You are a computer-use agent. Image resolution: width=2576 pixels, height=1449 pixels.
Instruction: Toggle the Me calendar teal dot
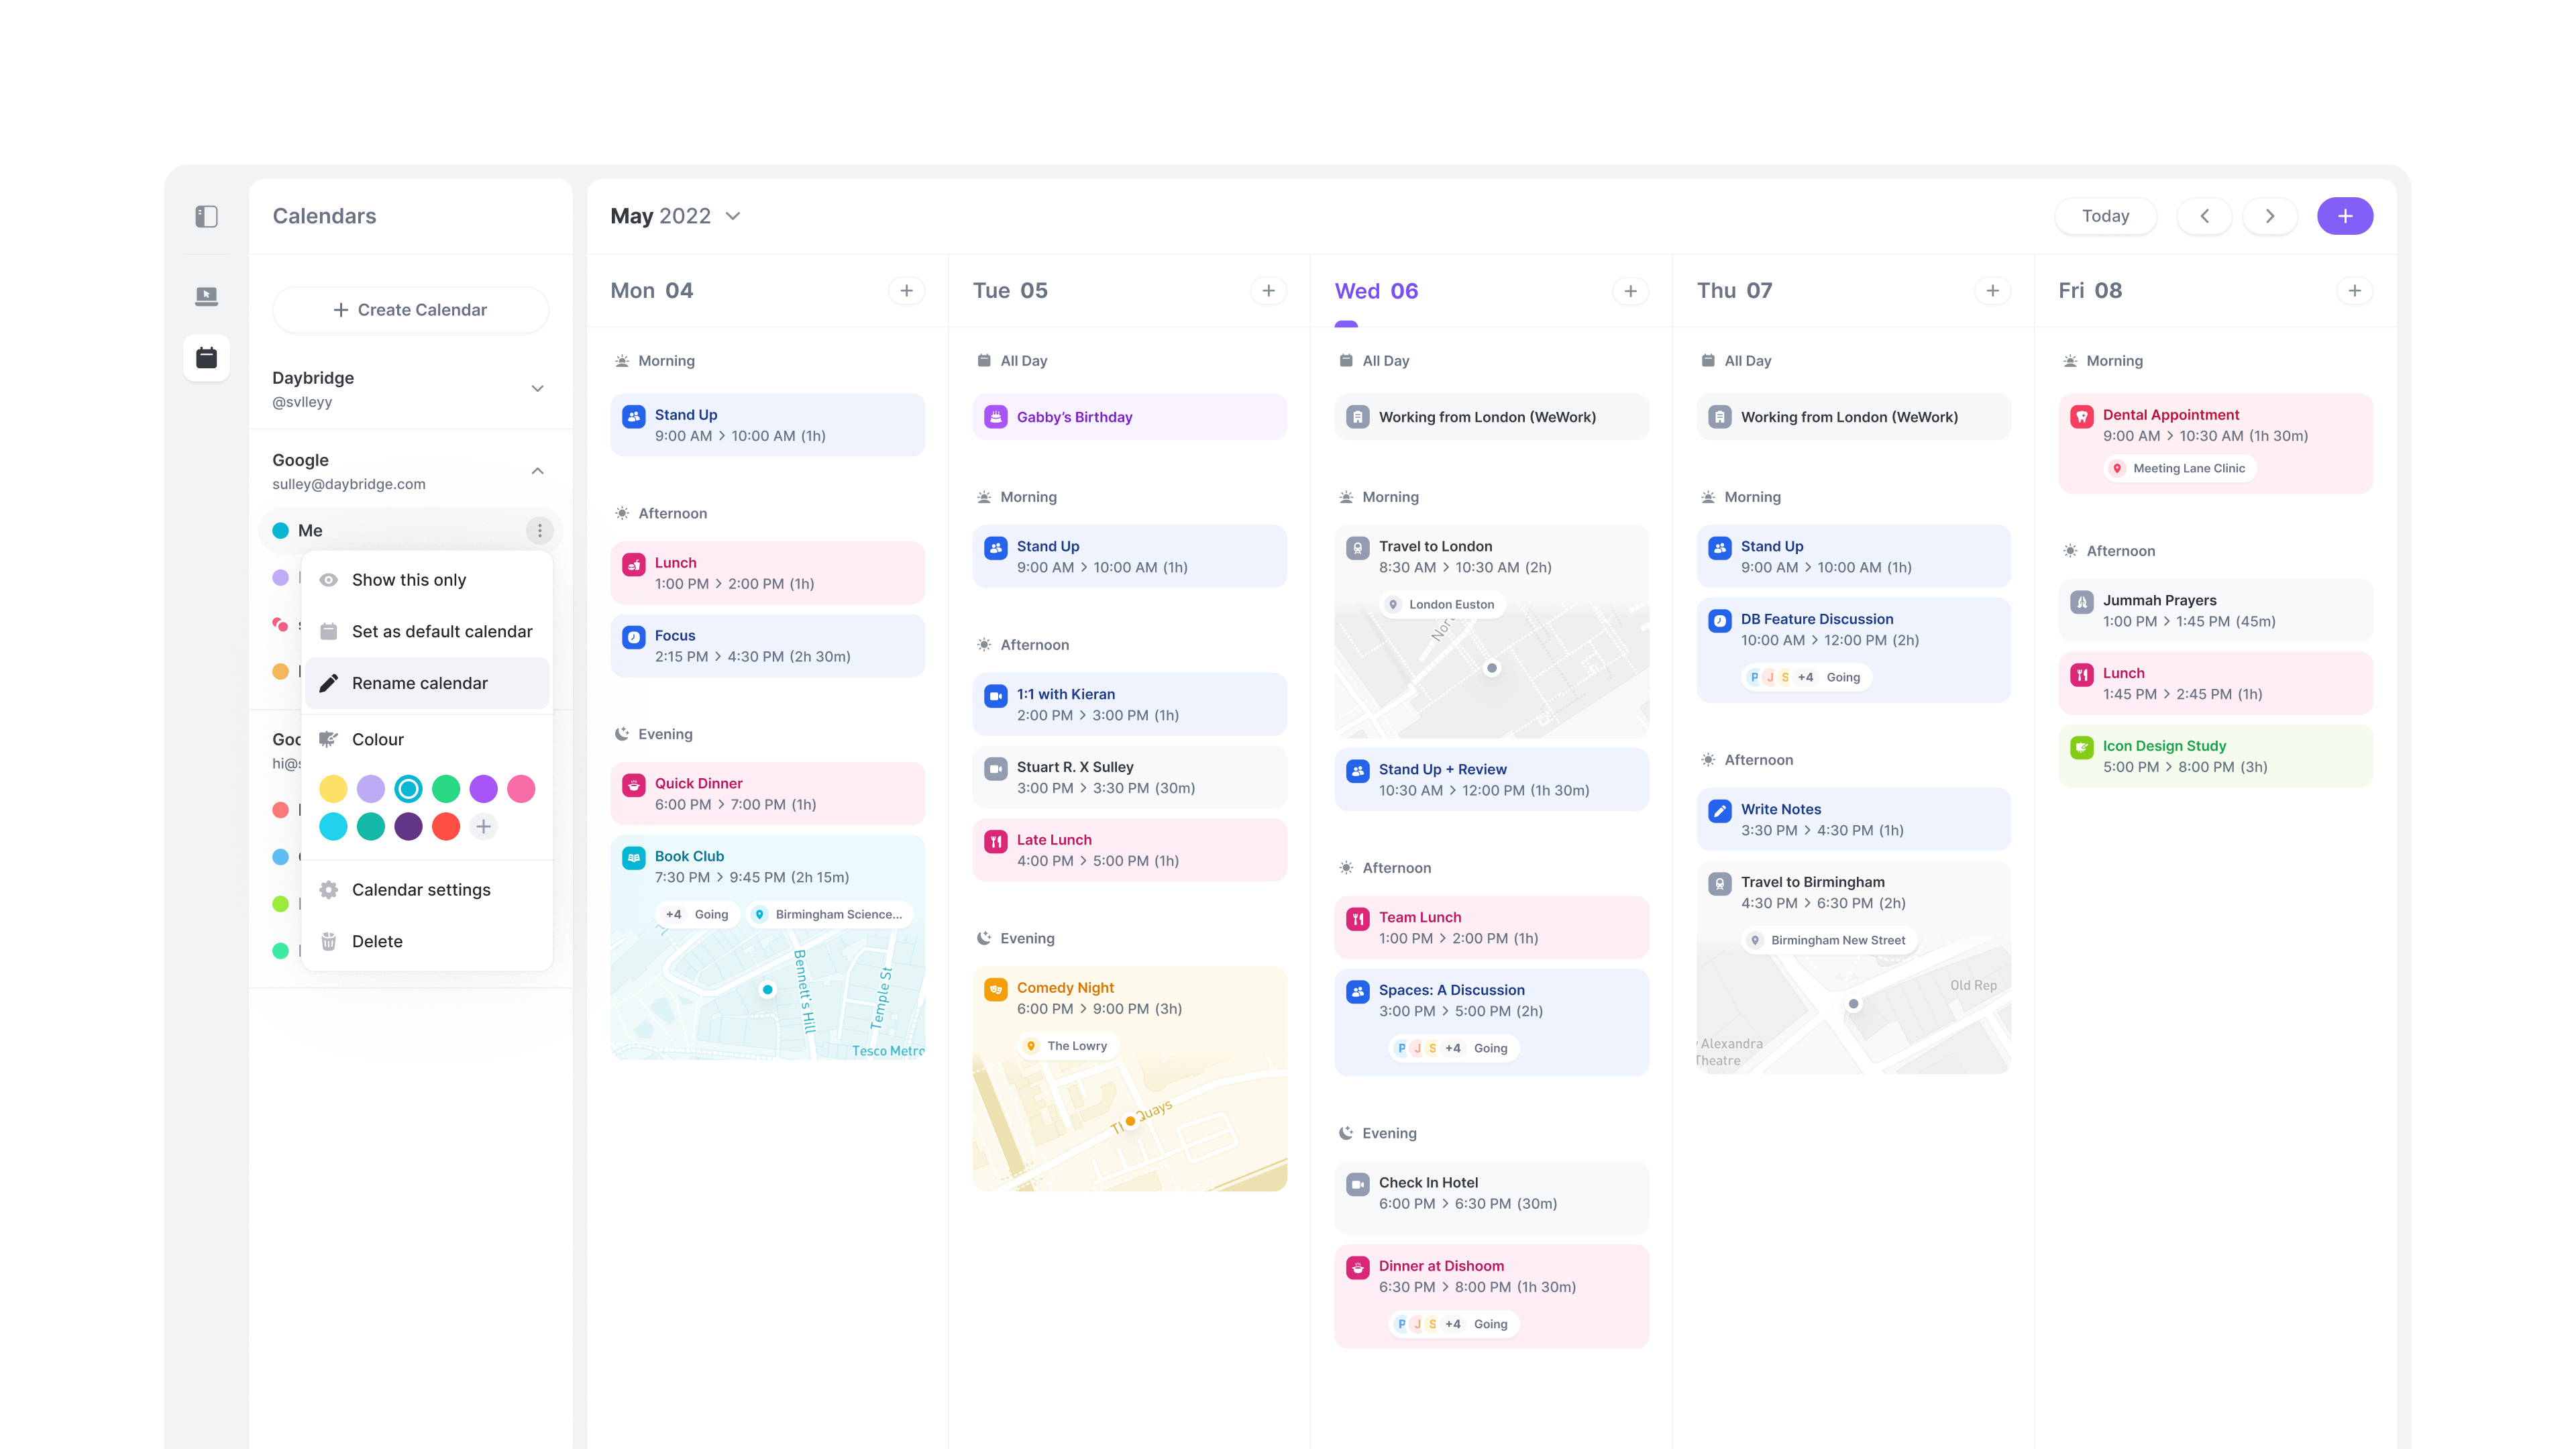[280, 531]
